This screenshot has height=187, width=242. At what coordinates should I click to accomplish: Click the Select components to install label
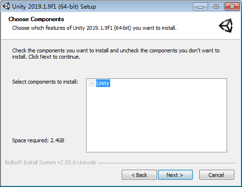click(x=45, y=82)
